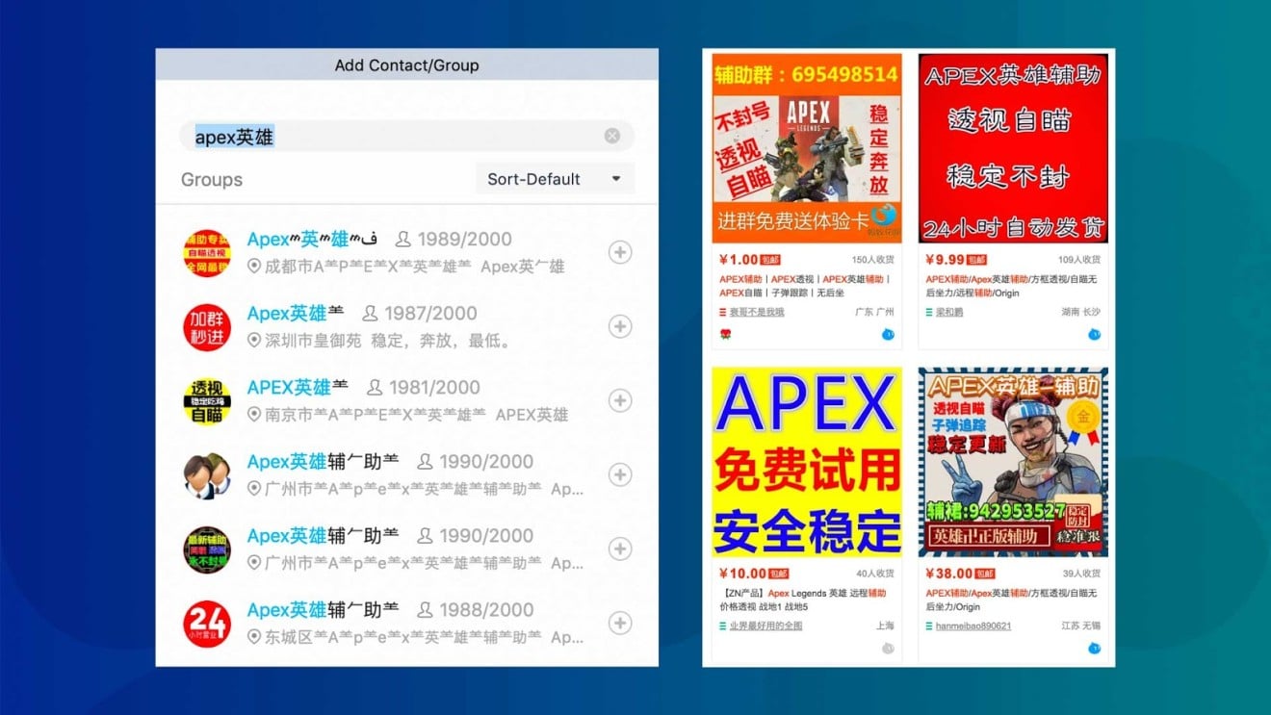Click the shop icon beside 业界最好用的全图
The height and width of the screenshot is (715, 1271).
(x=722, y=626)
